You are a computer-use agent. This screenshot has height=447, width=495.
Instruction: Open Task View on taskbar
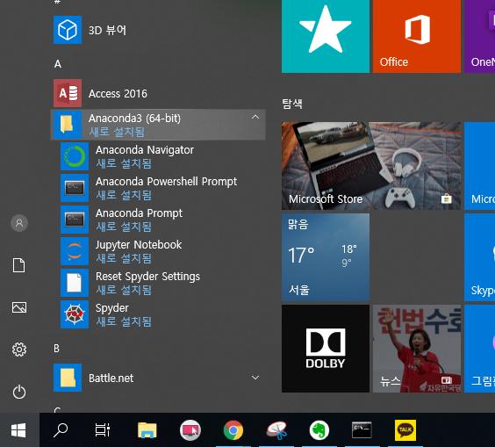point(103,430)
